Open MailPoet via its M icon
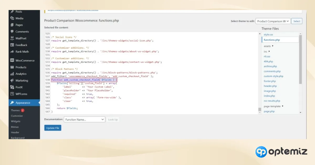The width and height of the screenshot is (315, 165). point(12,38)
